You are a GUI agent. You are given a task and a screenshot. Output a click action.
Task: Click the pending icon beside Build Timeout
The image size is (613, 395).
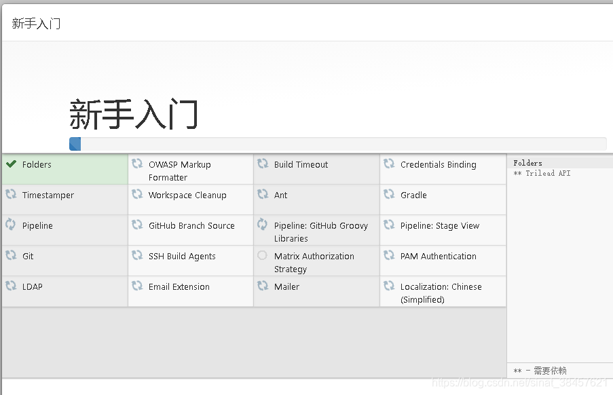263,164
